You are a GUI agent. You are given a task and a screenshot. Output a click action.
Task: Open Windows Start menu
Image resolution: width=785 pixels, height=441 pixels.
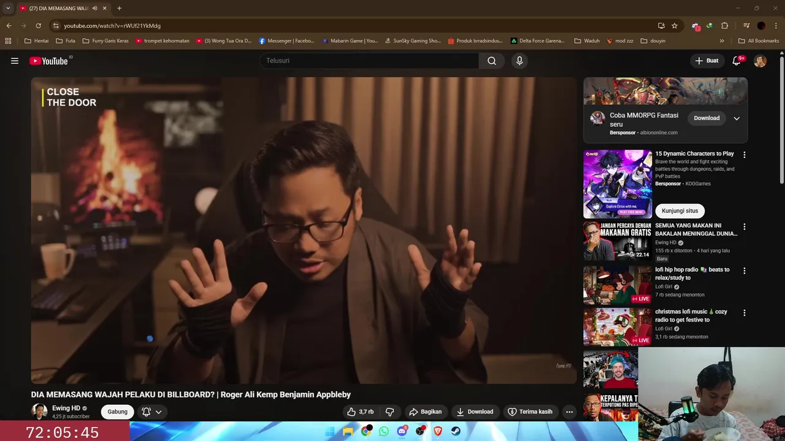(330, 431)
